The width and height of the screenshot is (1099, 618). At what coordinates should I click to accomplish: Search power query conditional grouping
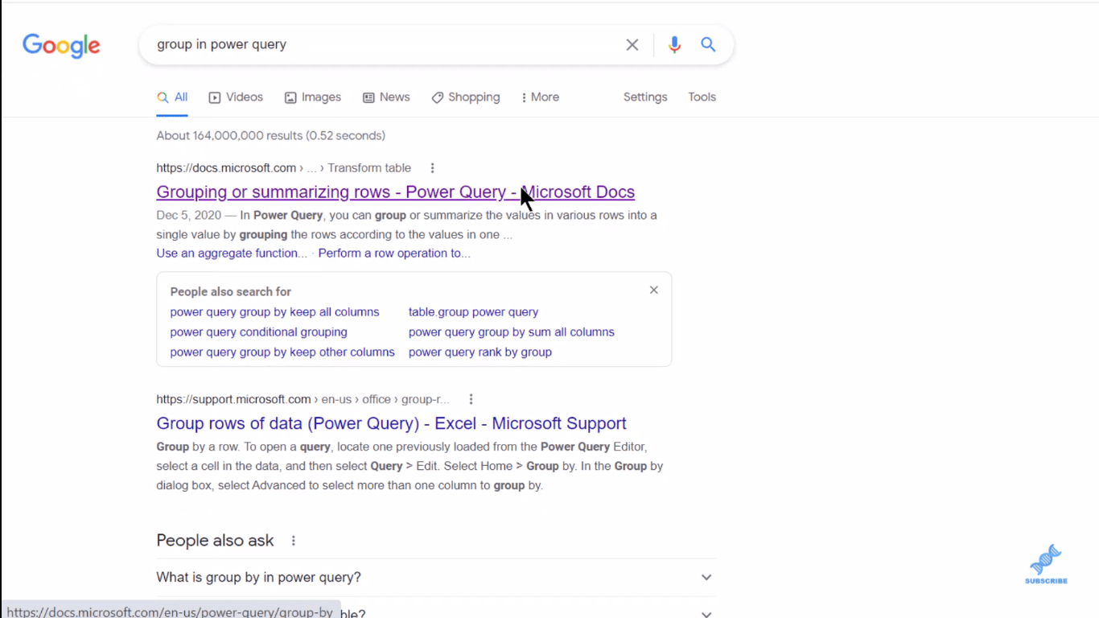(258, 332)
